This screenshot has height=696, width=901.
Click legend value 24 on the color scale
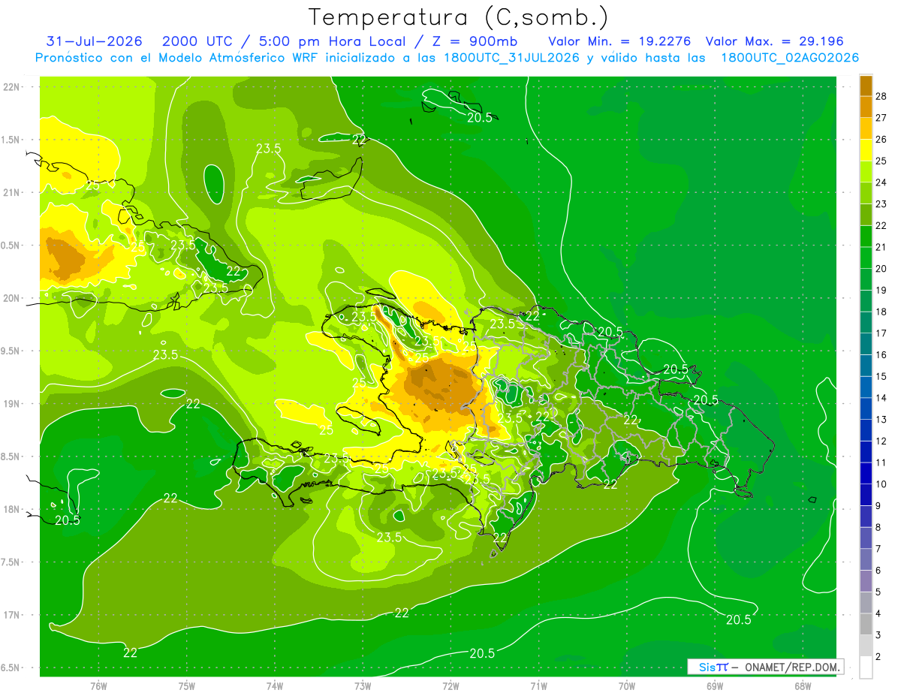[881, 182]
